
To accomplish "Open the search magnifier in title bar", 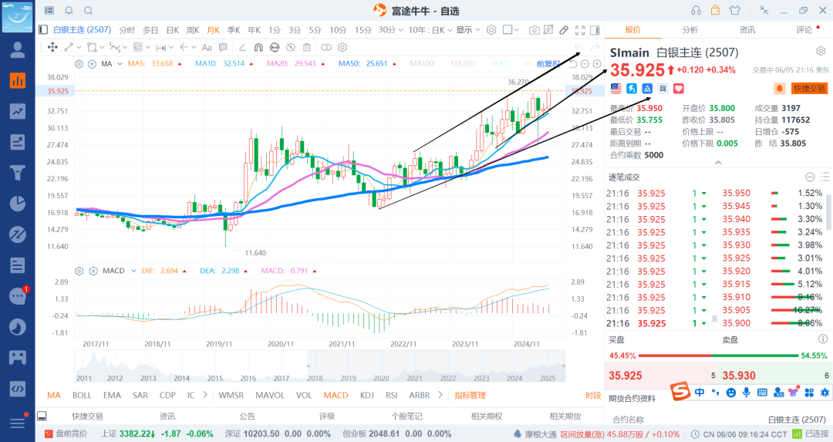I will tap(88, 10).
